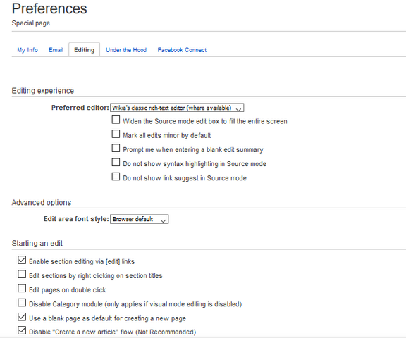
Task: Open the My Info tab
Action: click(x=27, y=50)
